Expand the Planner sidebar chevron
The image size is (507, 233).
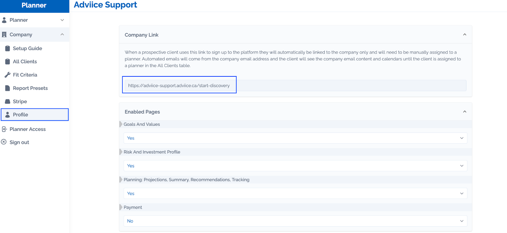point(62,20)
